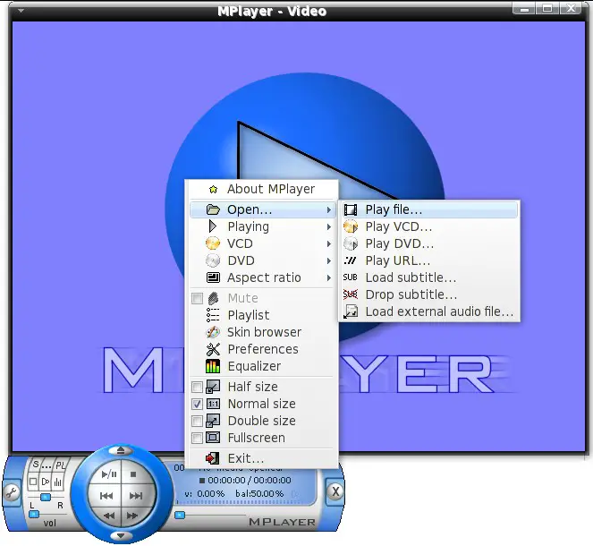
Task: Click the bal:50.00% balance readout
Action: coord(259,494)
